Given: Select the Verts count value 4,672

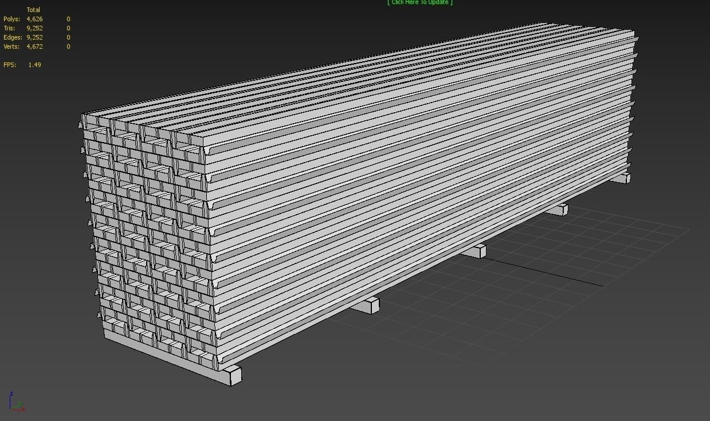Looking at the screenshot, I should pyautogui.click(x=34, y=46).
